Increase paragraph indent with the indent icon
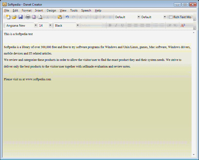Screen dimensions: 199x160 click(x=175, y=25)
